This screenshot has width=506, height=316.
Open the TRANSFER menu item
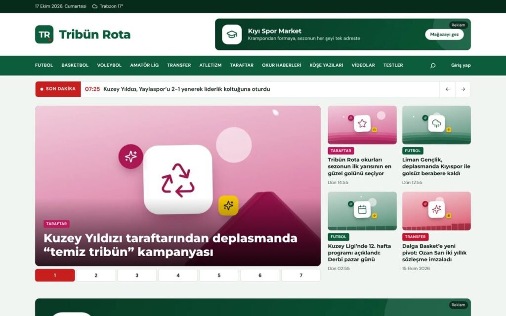tap(179, 65)
